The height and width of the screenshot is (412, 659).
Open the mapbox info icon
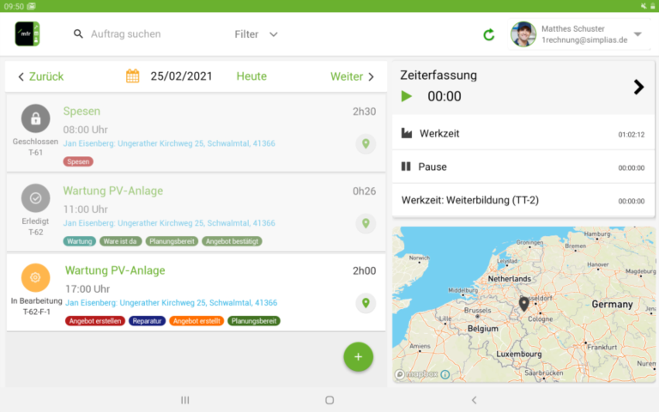445,374
